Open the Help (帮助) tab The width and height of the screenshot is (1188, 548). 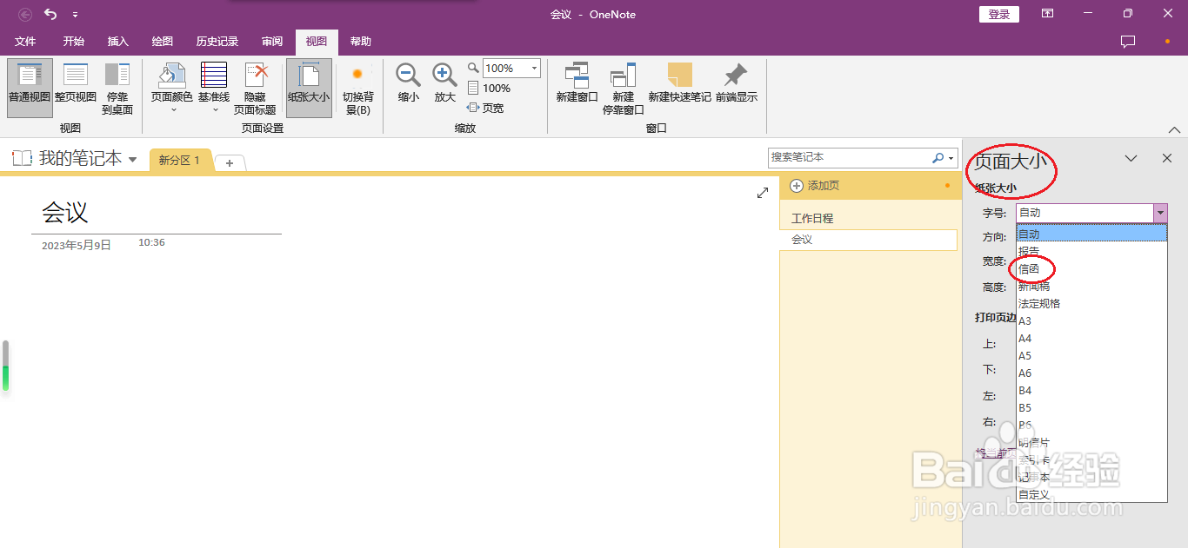[360, 42]
